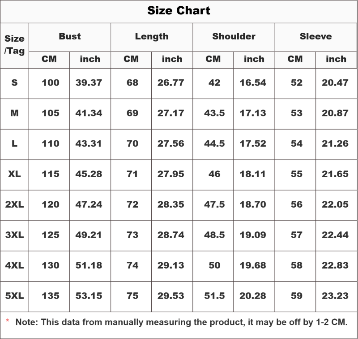Click the 48.5 shoulder CM value
Image resolution: width=358 pixels, height=339 pixels.
coord(214,235)
